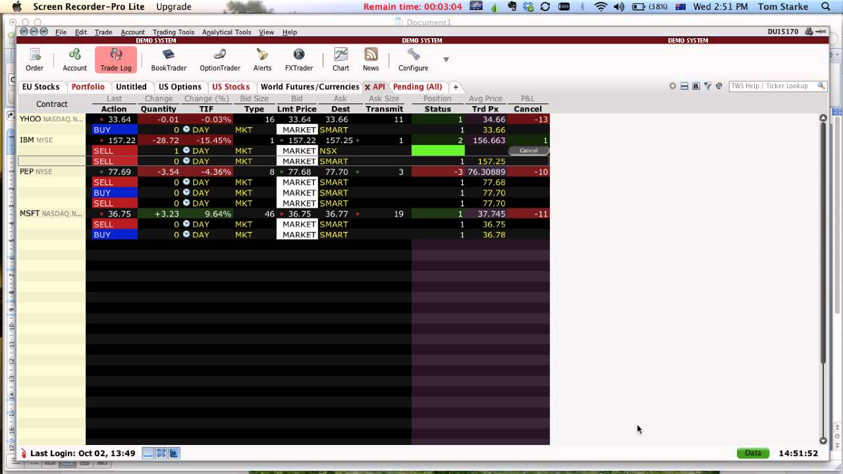Open the DAY TIF dropdown in MSFT SELL row
This screenshot has height=474, width=843.
186,224
